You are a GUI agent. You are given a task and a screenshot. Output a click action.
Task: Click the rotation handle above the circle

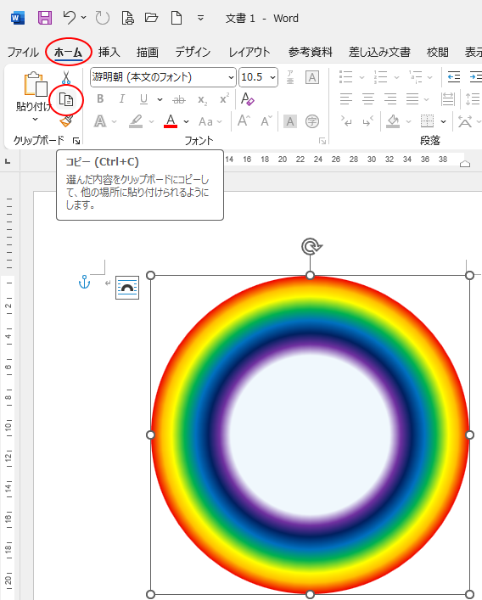coord(311,246)
